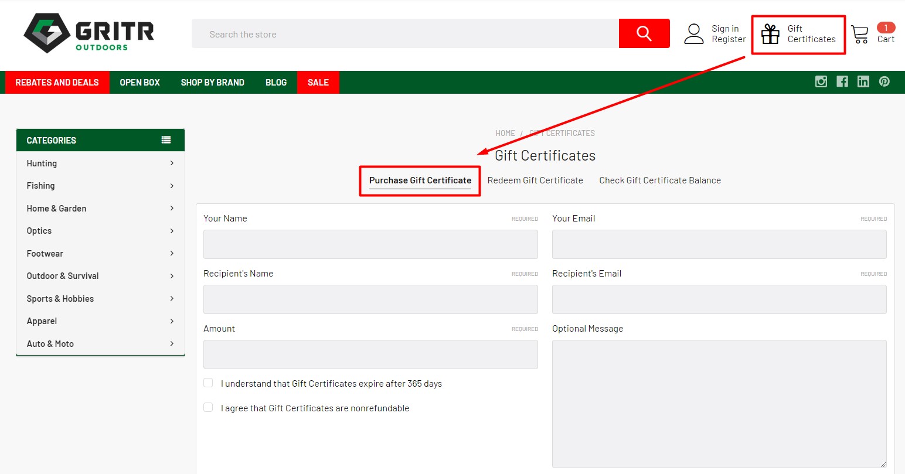Viewport: 905px width, 474px height.
Task: Go to Home breadcrumb link
Action: coord(505,133)
